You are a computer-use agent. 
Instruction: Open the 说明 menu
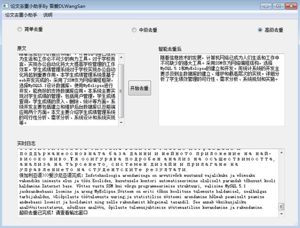point(48,14)
